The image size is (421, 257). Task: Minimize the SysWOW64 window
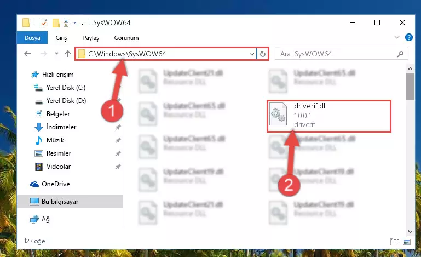353,22
